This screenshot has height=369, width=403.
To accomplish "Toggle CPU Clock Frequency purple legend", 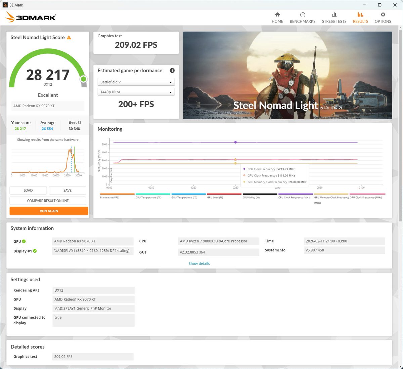I will pos(296,194).
